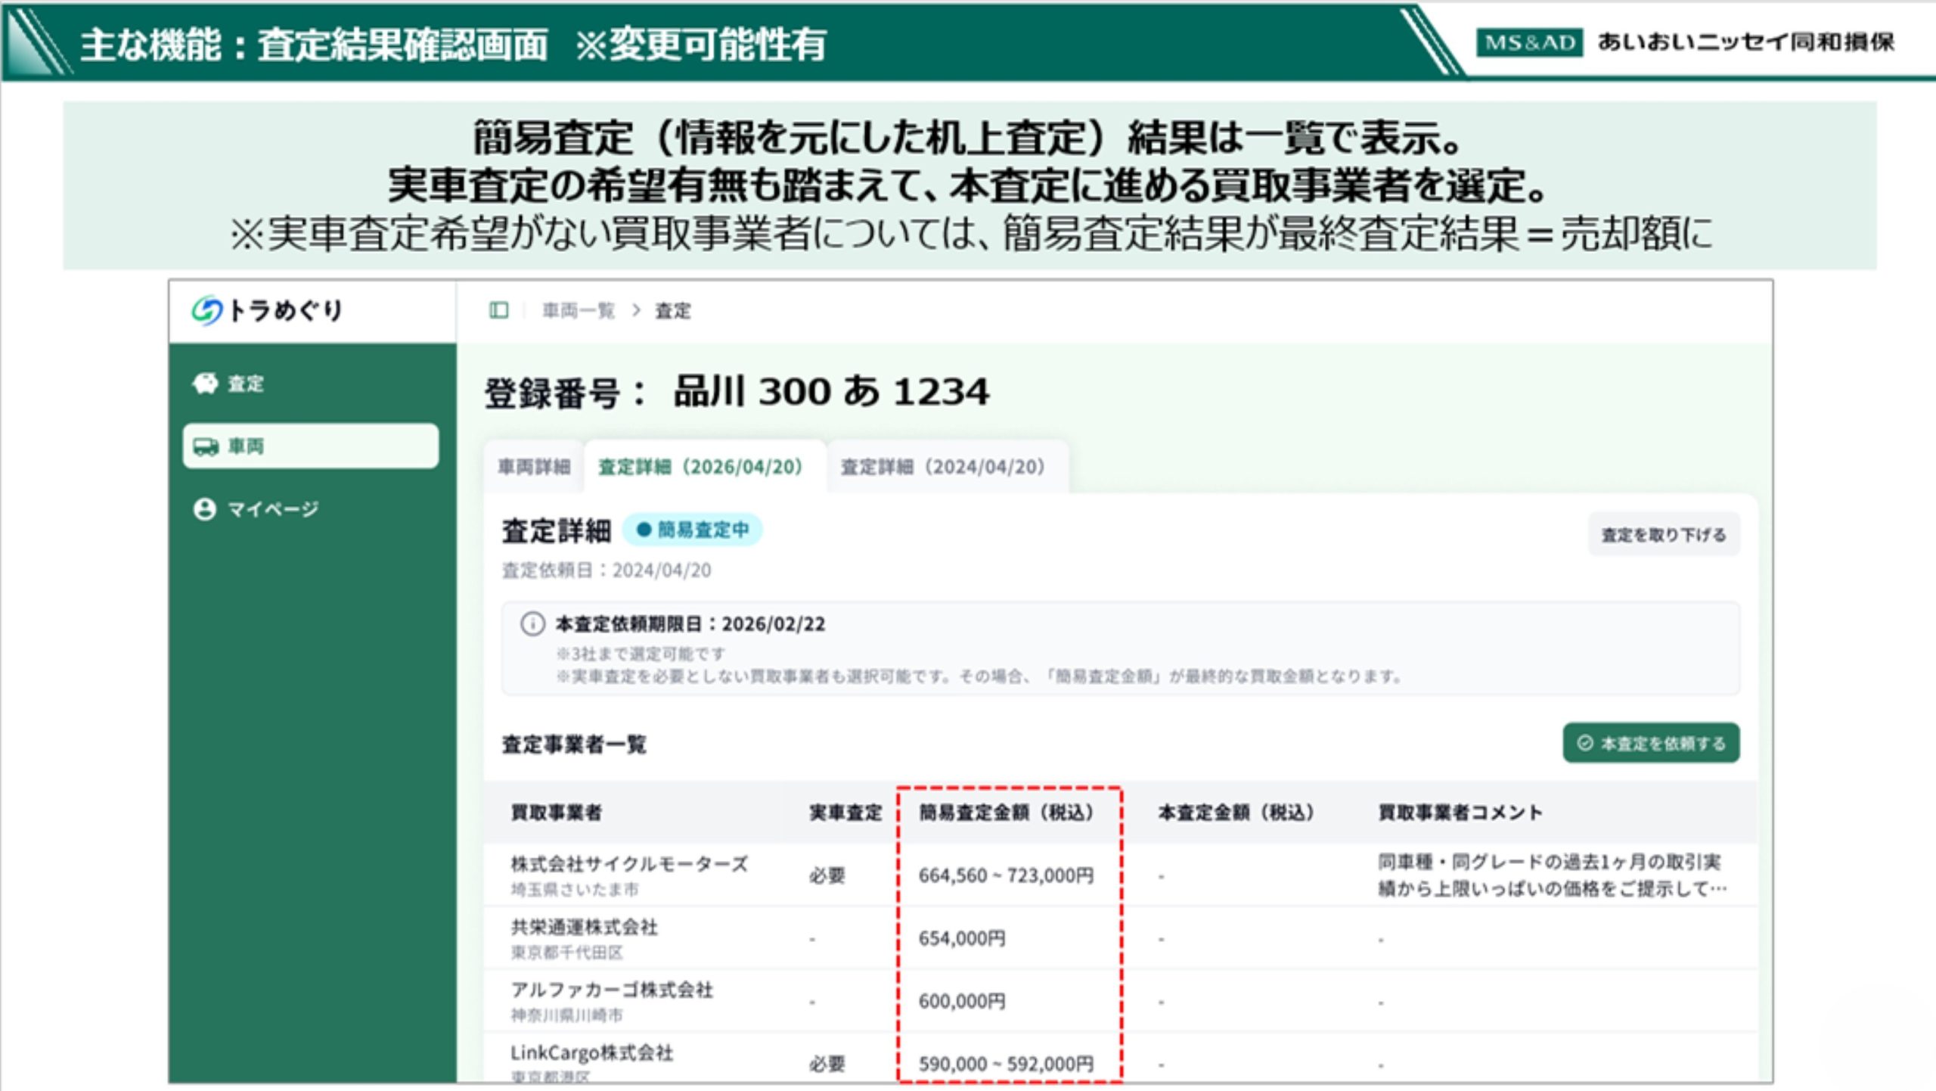Click the MS&AD logo in header
This screenshot has height=1091, width=1936.
1528,42
